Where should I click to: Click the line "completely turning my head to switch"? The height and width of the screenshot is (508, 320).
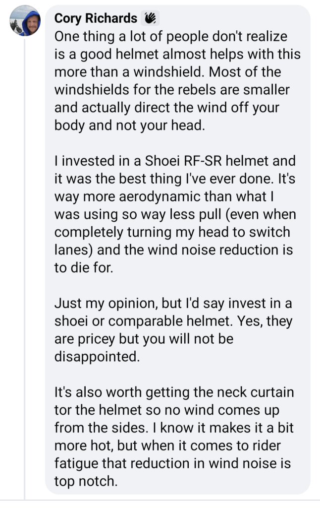[x=172, y=233]
